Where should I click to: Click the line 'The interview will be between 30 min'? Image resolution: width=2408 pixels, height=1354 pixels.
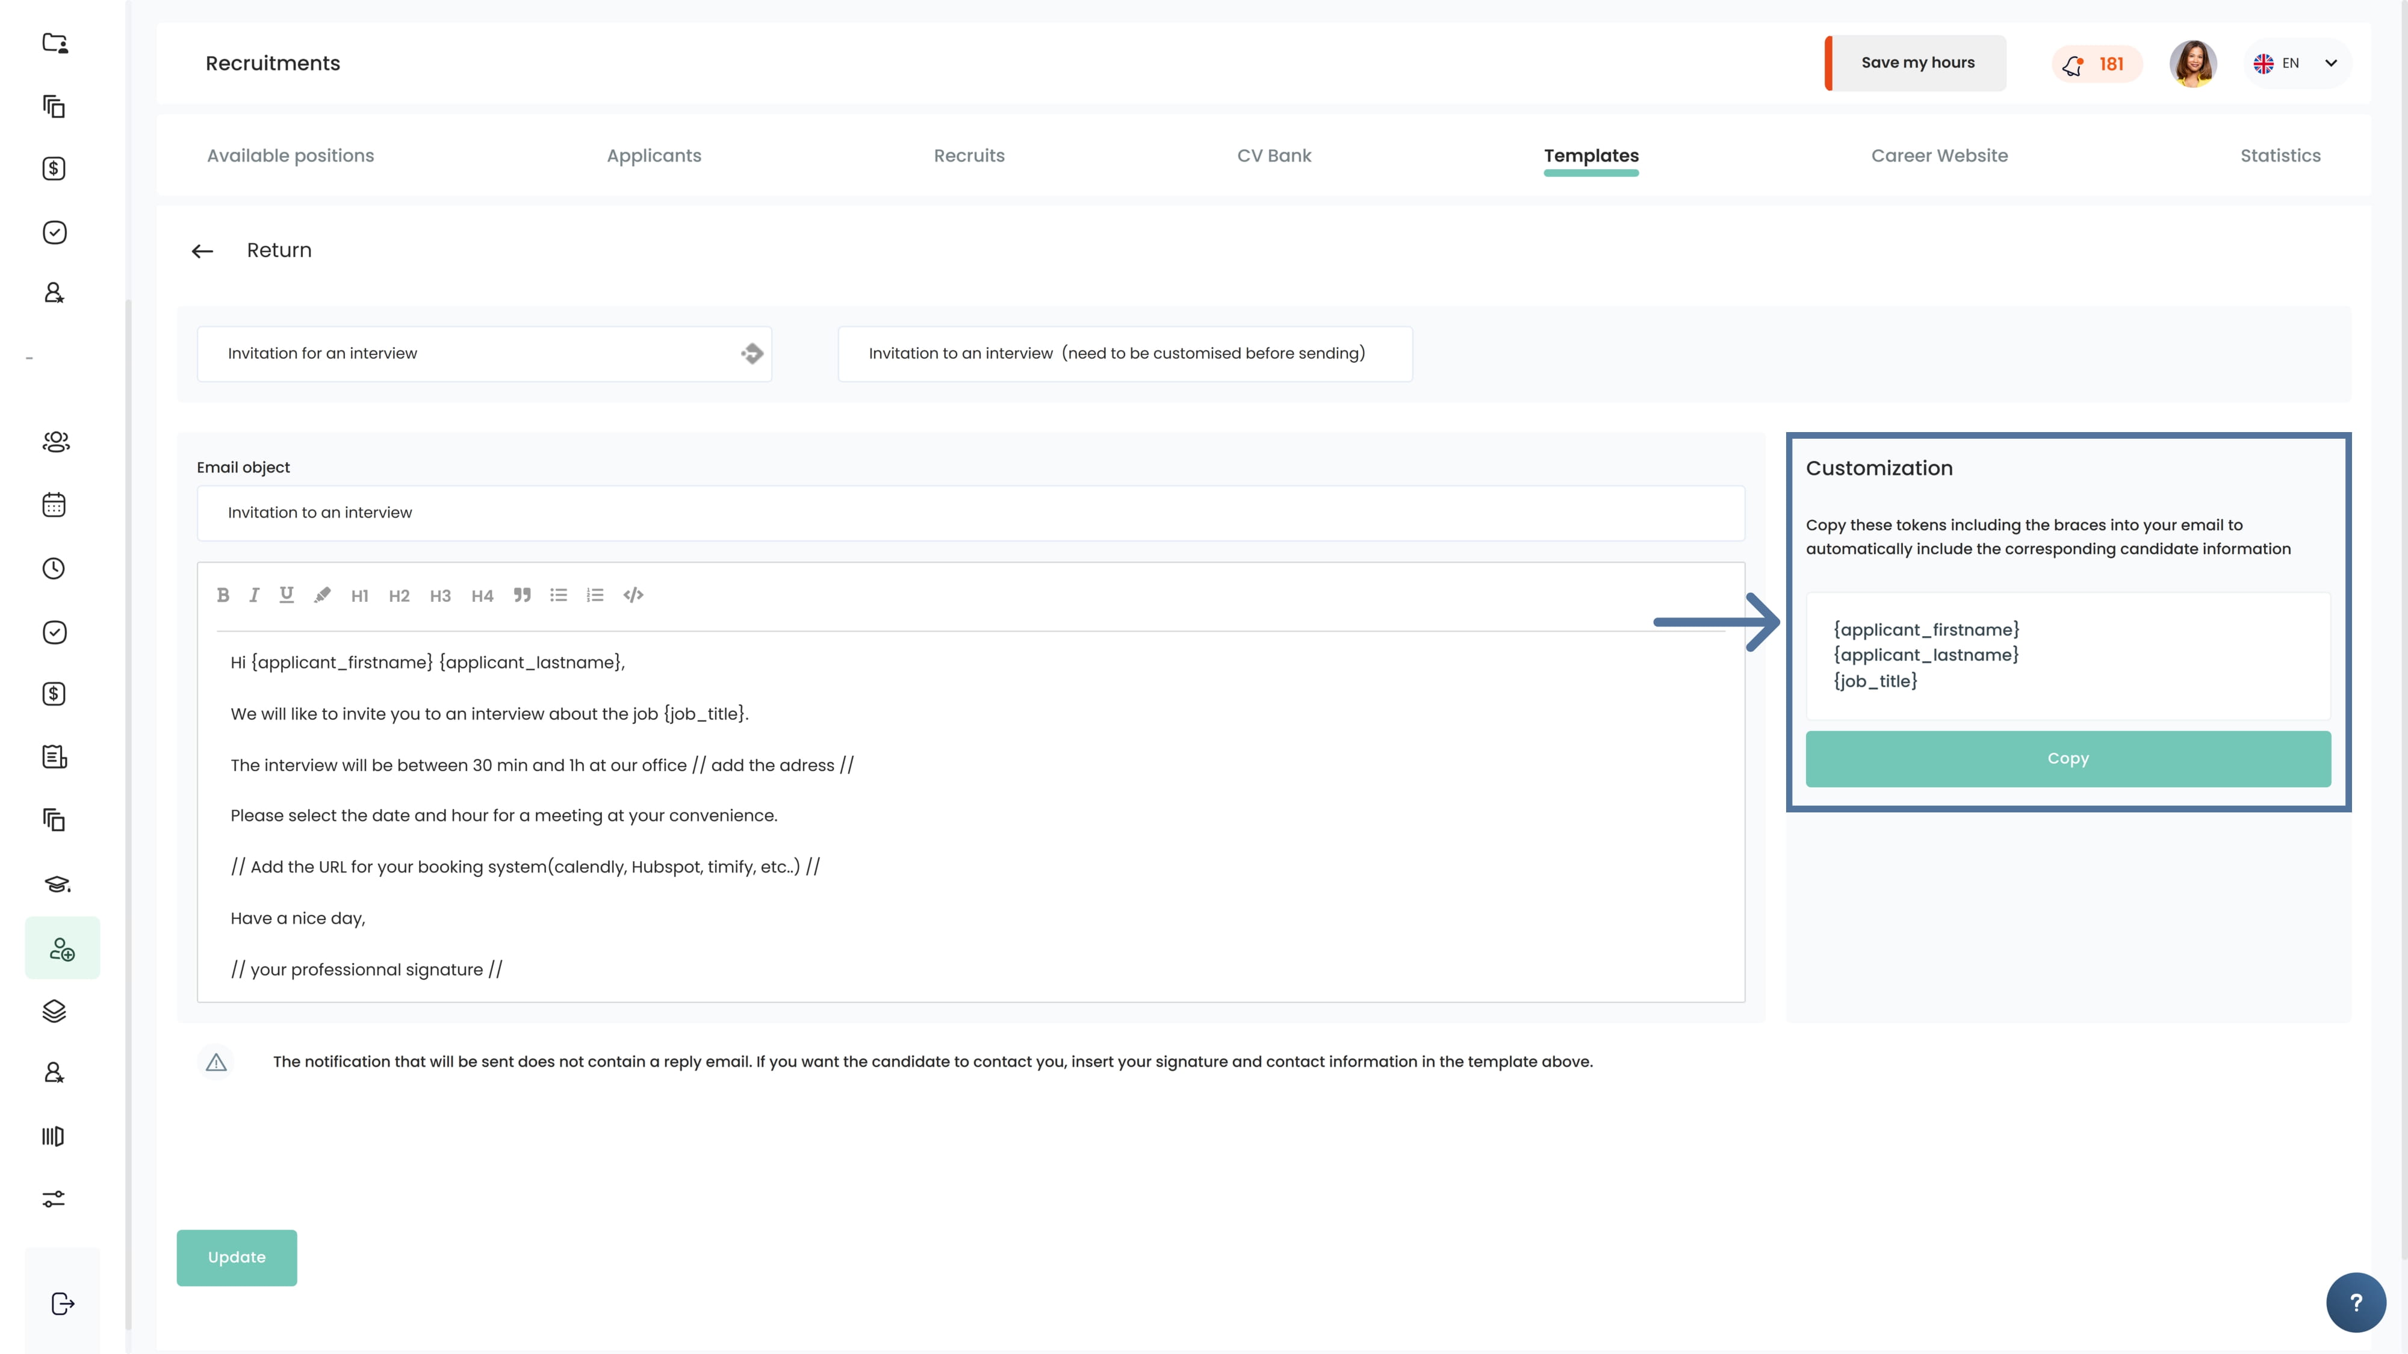tap(542, 765)
